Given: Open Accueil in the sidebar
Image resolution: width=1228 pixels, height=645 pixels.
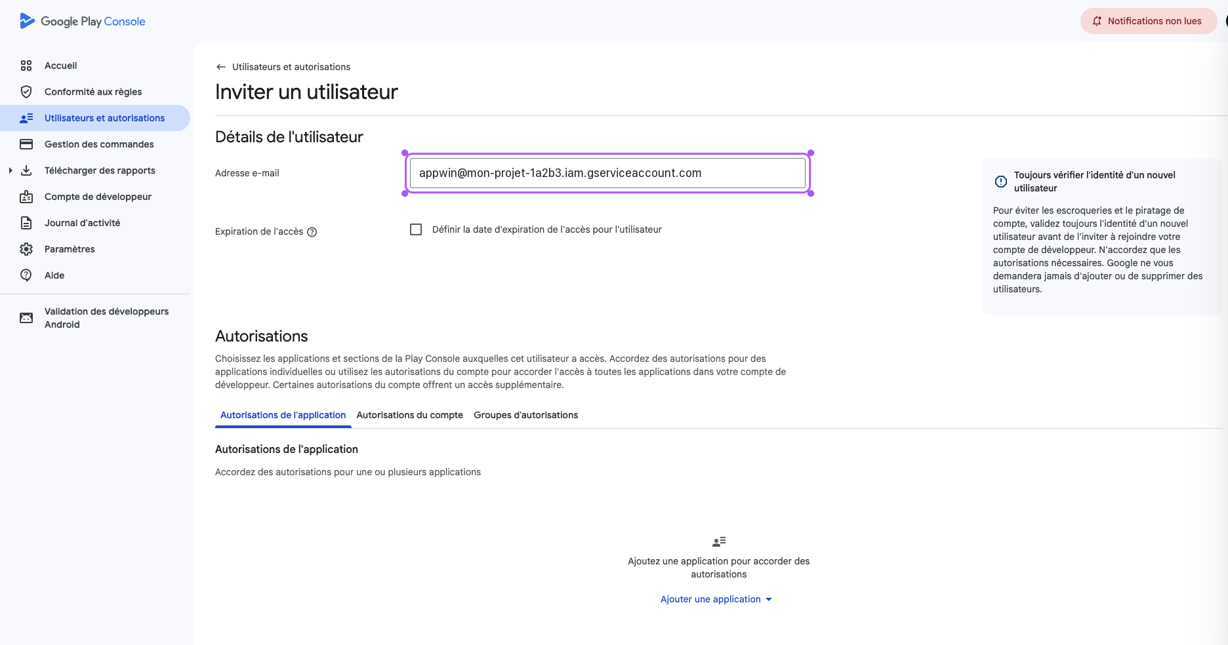Looking at the screenshot, I should (x=95, y=66).
